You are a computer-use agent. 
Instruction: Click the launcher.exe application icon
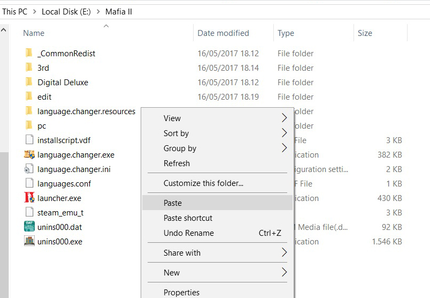click(29, 198)
